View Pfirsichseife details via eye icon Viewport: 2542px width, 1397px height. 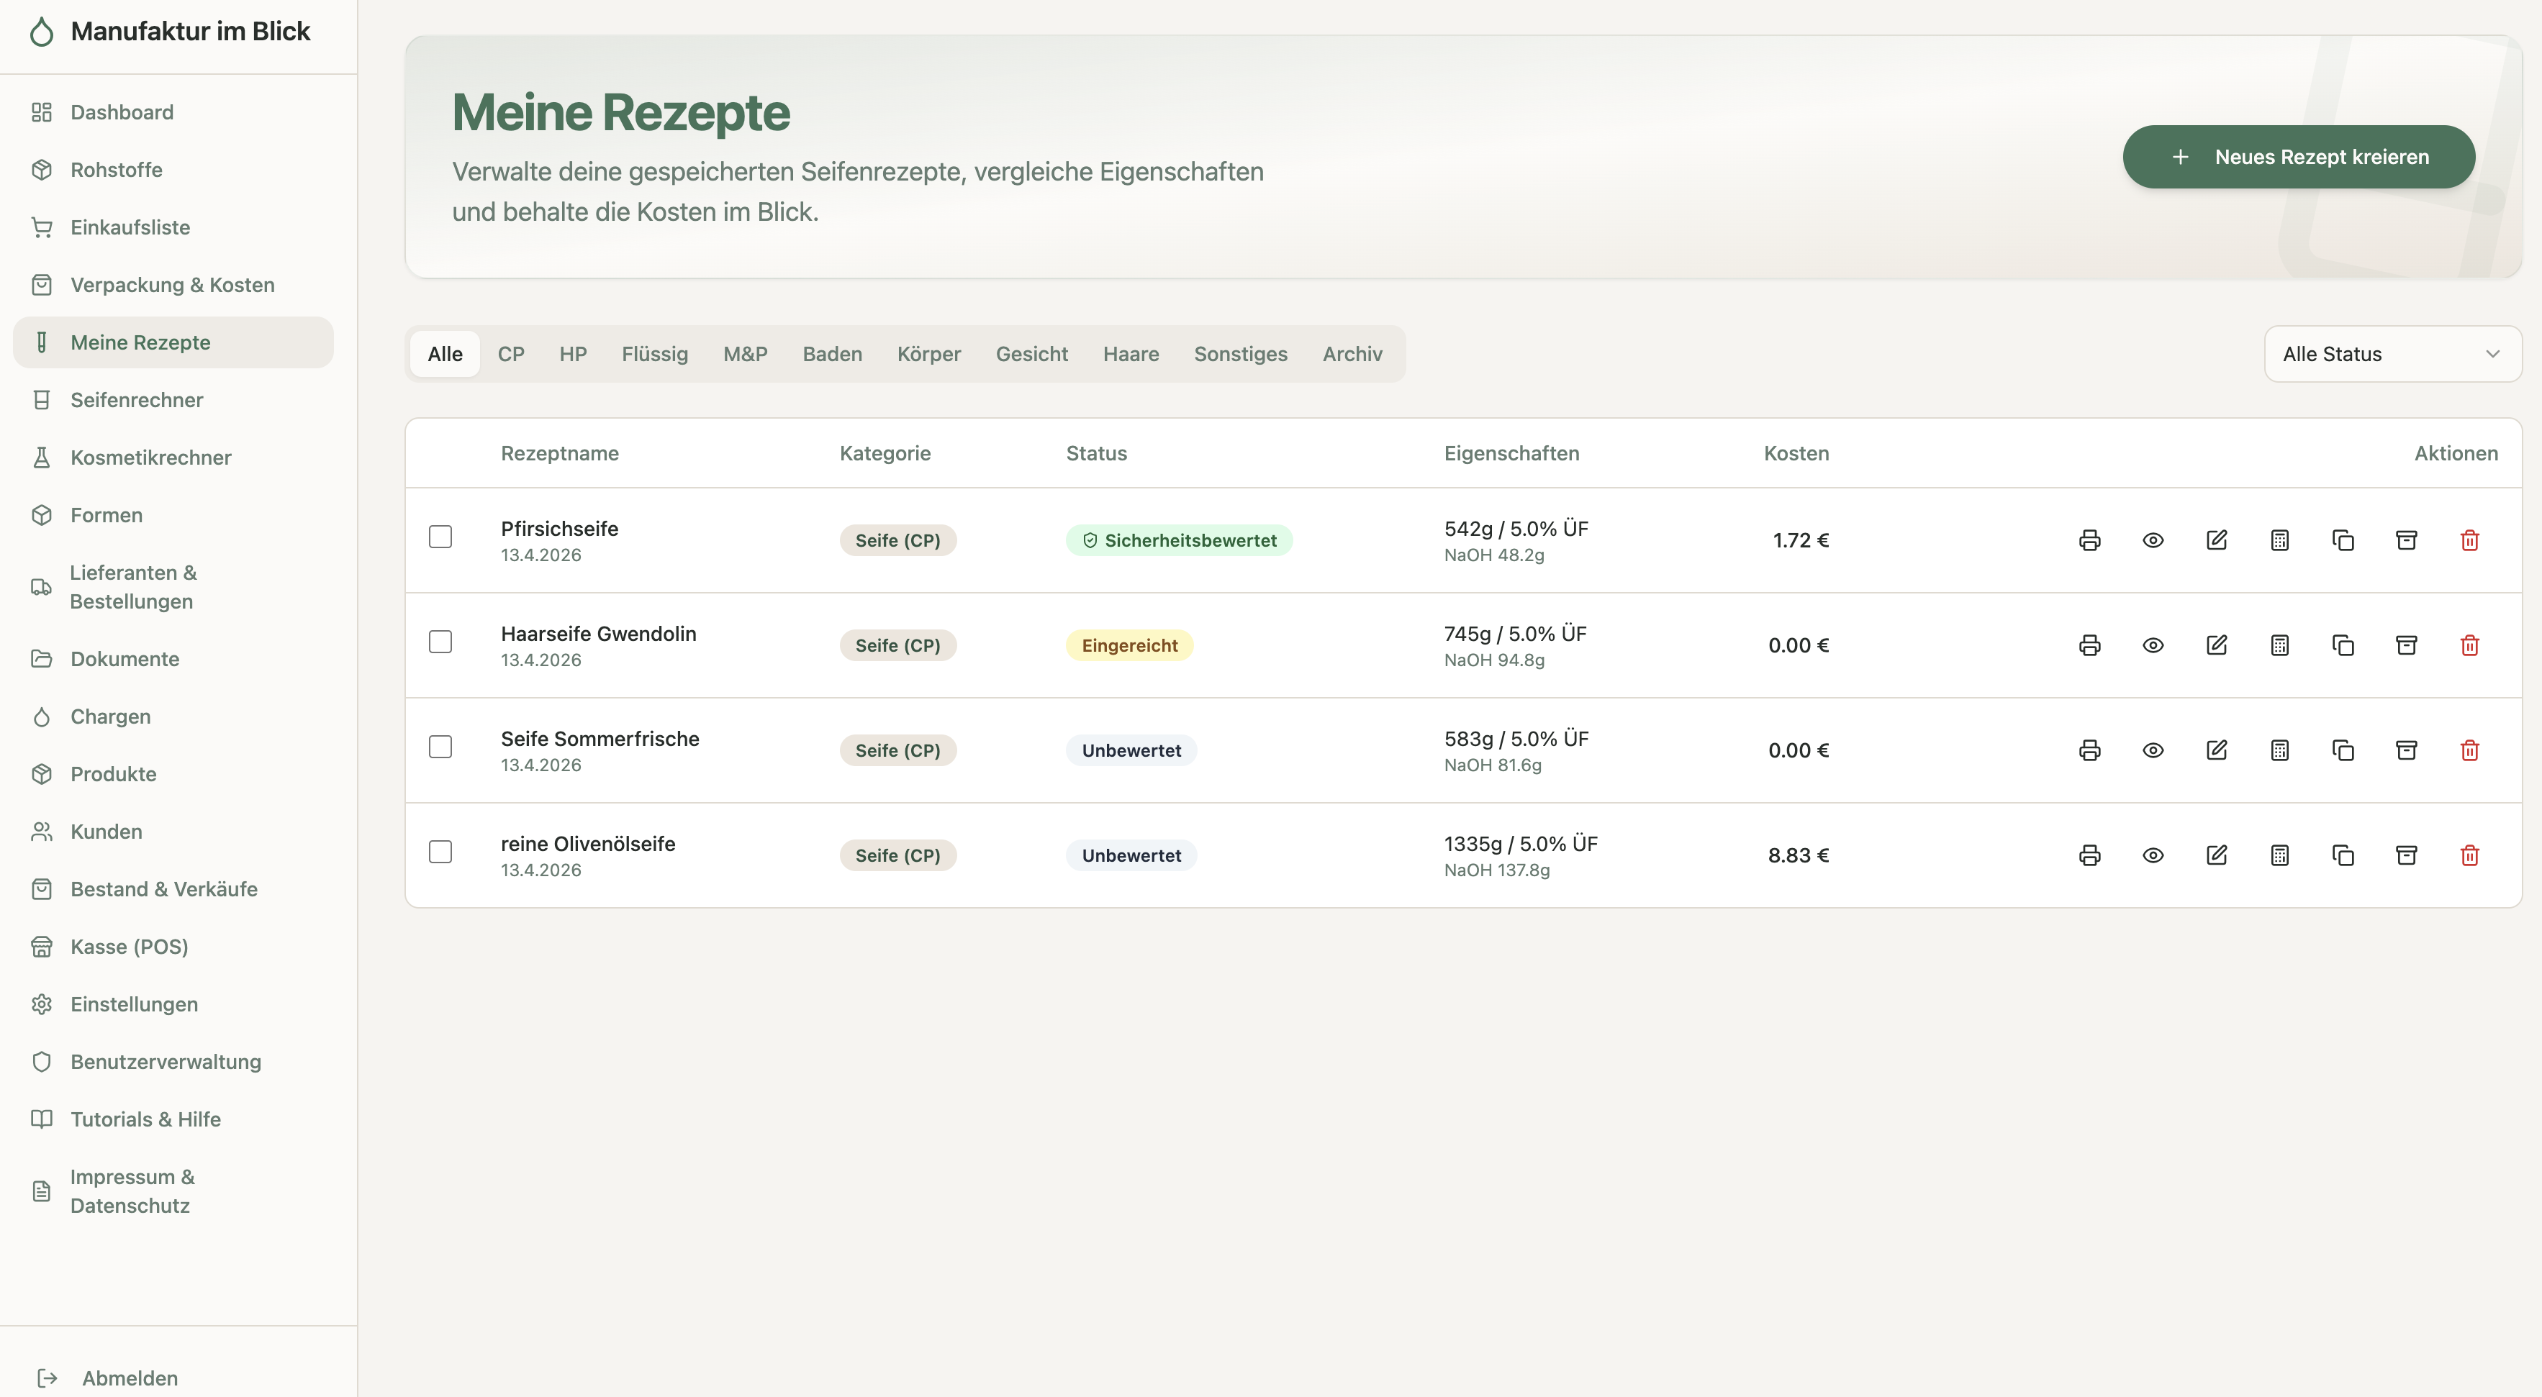(x=2153, y=540)
